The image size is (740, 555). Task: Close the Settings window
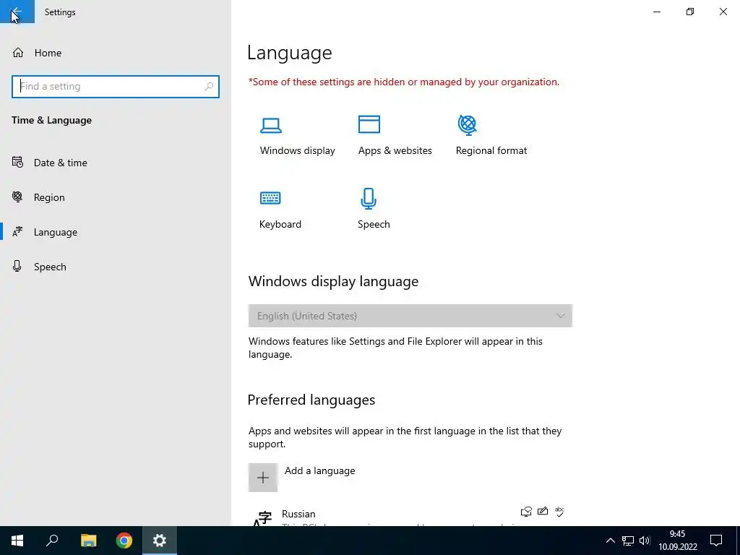click(723, 12)
